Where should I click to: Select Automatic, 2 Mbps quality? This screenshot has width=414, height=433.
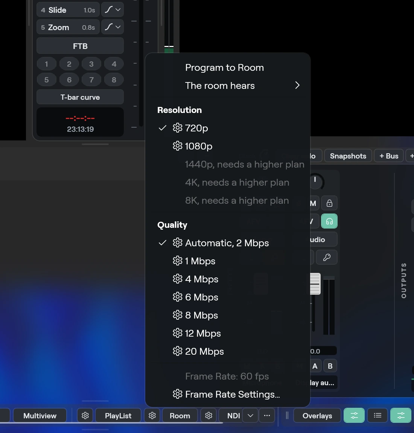click(228, 243)
